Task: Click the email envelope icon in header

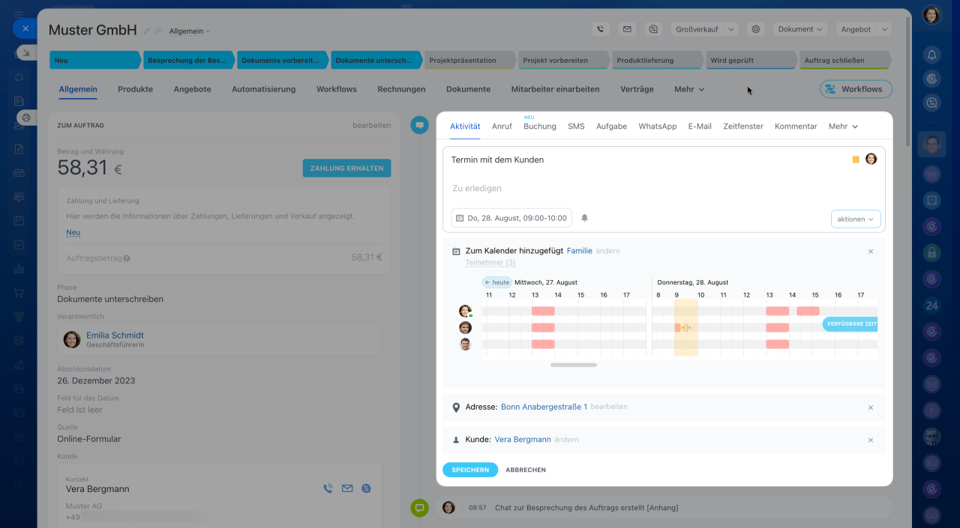Action: coord(627,29)
